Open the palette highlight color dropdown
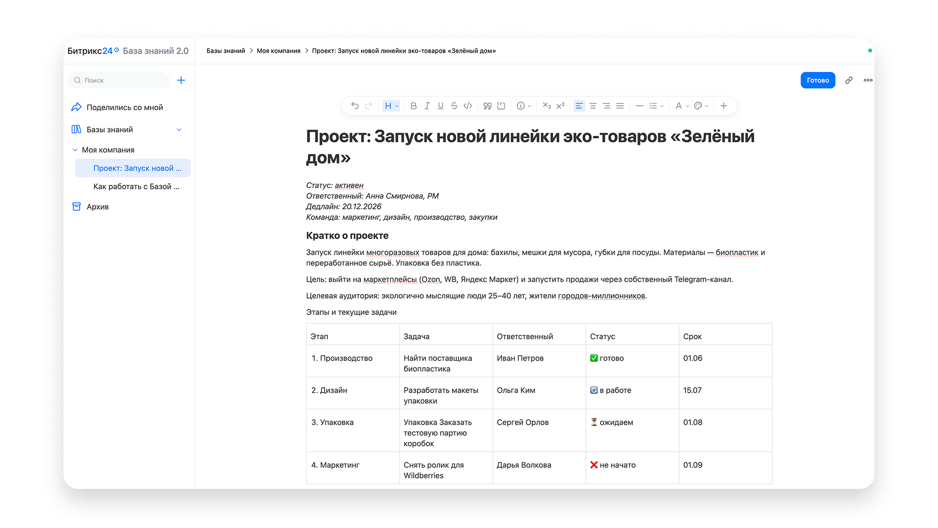Screen dimensions: 938x528 coord(702,106)
